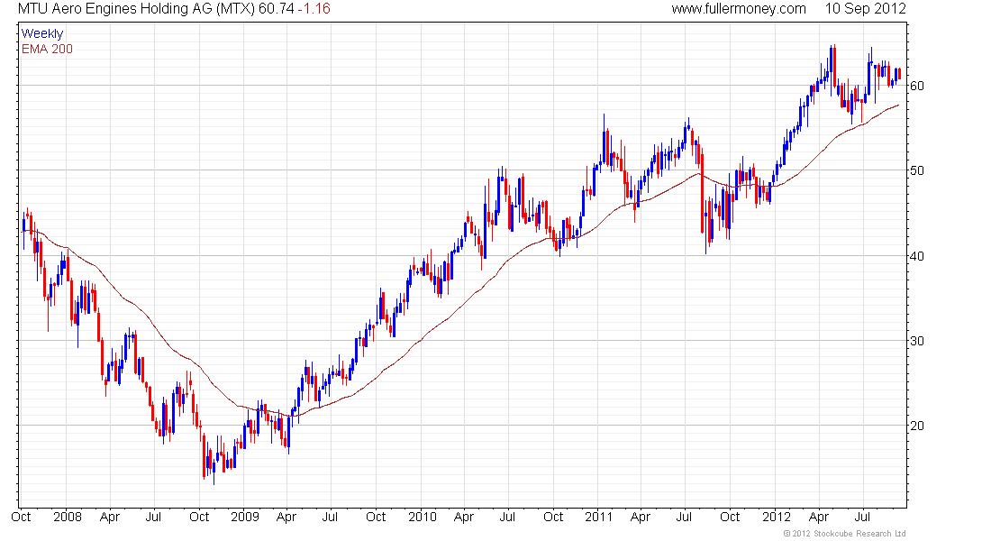This screenshot has height=541, width=991.
Task: Click the Jul label after 2009
Action: coord(330,517)
